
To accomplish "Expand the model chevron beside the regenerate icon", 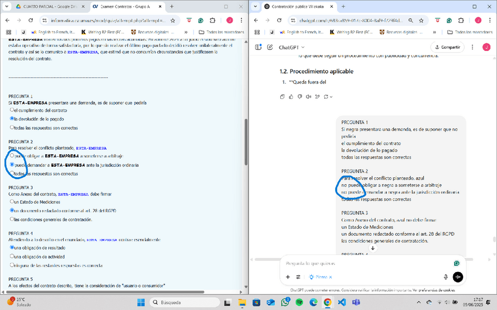I will click(331, 97).
